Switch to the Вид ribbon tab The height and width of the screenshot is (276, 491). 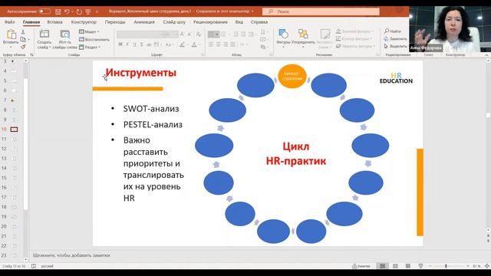(x=239, y=22)
